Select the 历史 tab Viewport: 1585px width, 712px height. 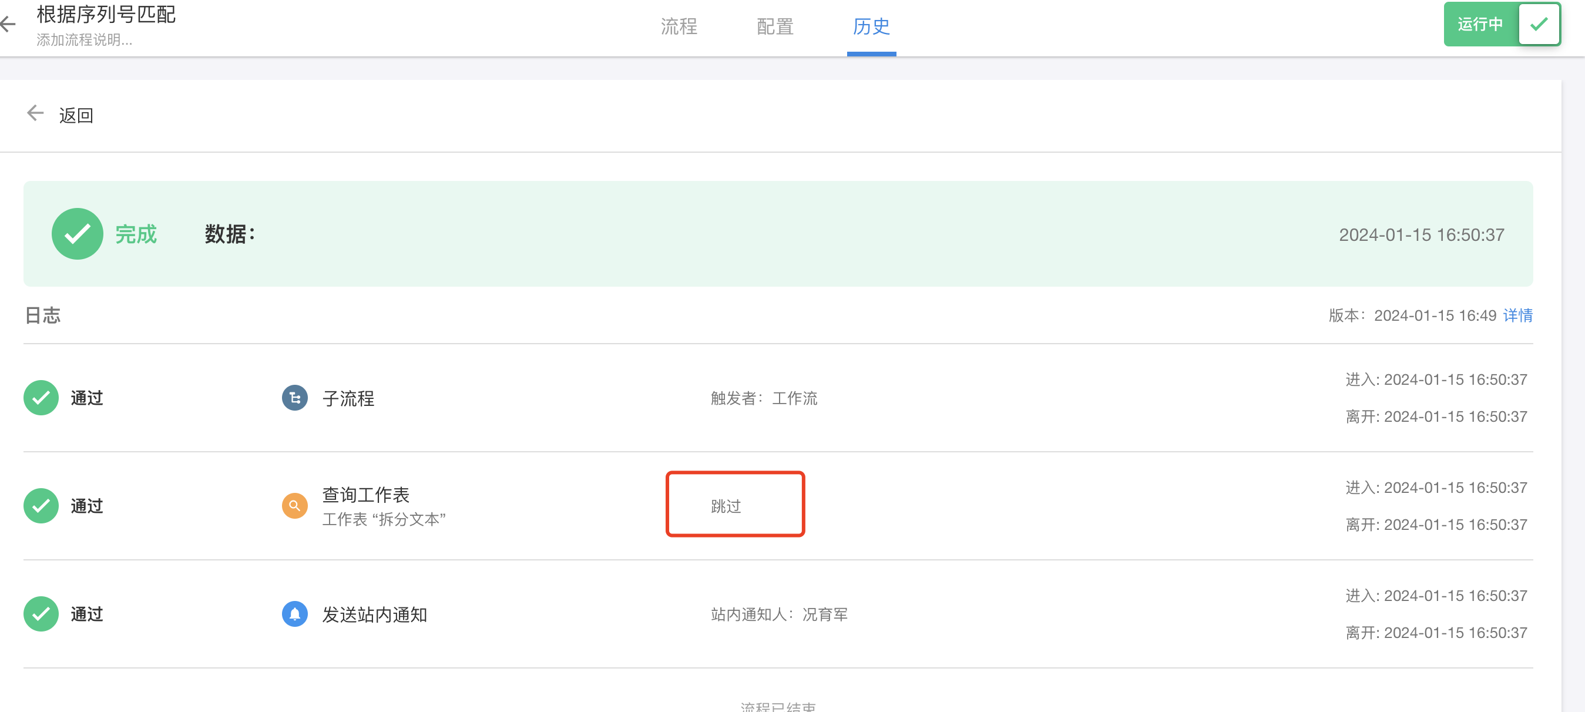(871, 26)
